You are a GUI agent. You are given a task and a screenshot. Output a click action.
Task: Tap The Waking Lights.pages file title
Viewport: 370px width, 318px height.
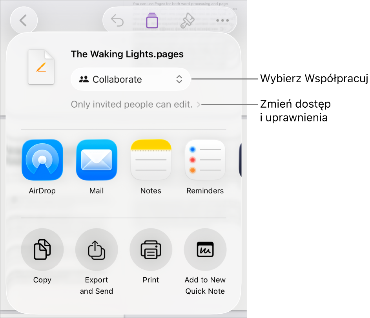[127, 54]
